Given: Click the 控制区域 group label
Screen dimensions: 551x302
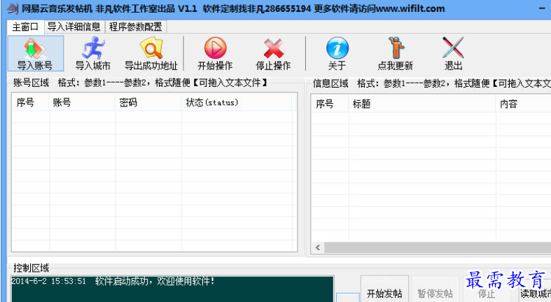Looking at the screenshot, I should [31, 268].
